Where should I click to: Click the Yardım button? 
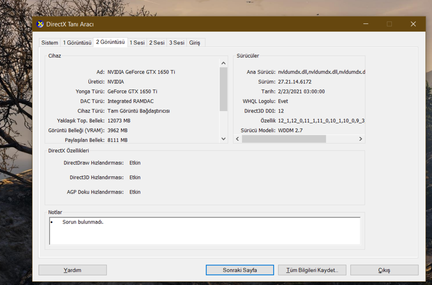point(72,270)
